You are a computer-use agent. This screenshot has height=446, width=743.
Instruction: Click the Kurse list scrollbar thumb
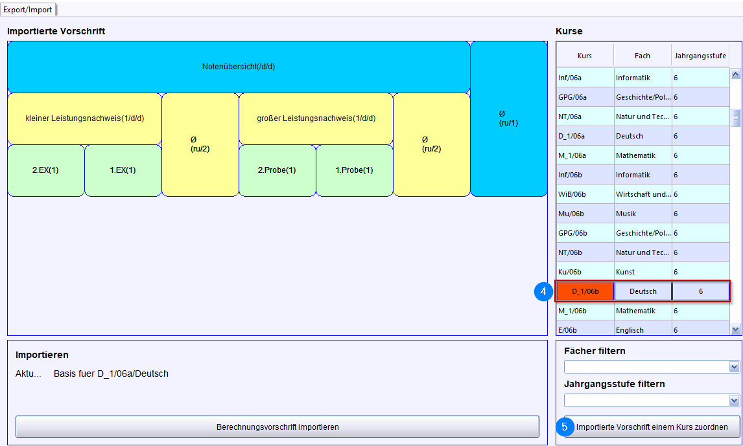click(x=735, y=118)
